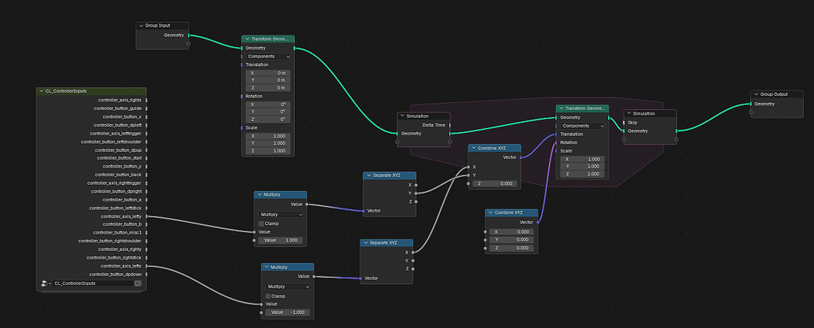814x328 pixels.
Task: Click the CL_ControllerInputs node group name field
Action: (92, 283)
